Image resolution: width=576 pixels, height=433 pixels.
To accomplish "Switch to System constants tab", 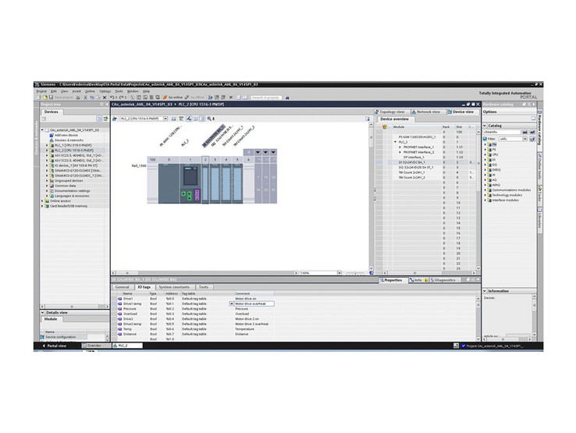I will (x=174, y=287).
